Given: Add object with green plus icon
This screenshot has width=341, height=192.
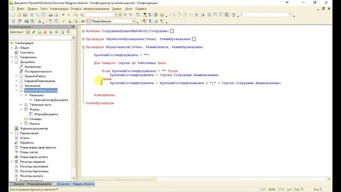Looking at the screenshot, I should [28, 32].
